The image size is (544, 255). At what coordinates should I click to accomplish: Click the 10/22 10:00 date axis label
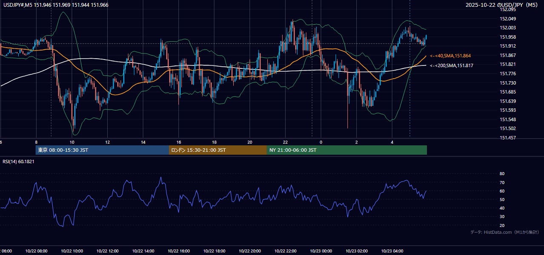coord(72,251)
